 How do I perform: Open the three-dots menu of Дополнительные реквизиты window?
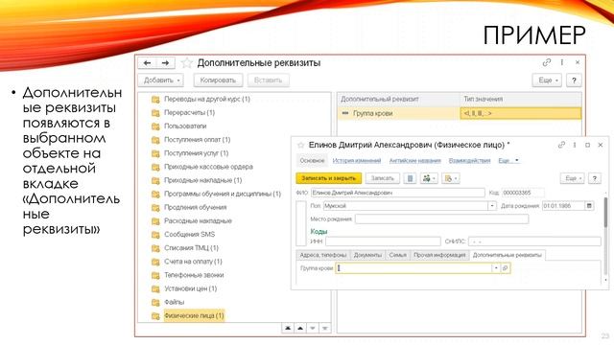(x=562, y=62)
